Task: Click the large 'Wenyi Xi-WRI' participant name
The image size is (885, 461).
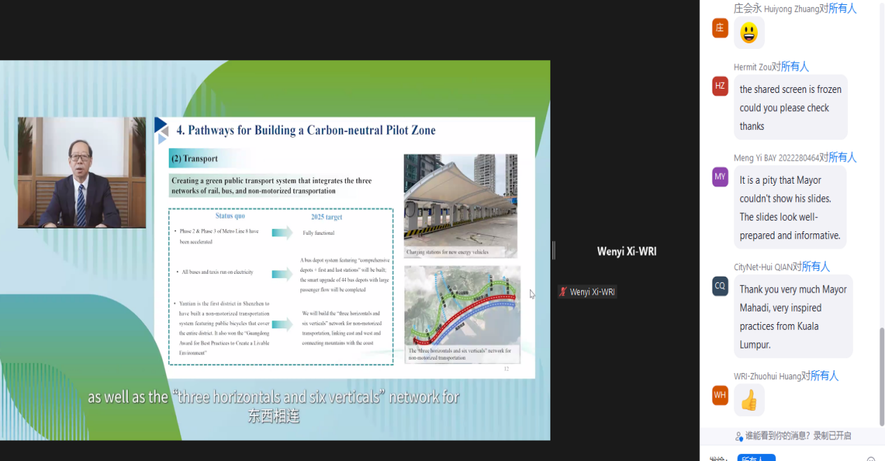Action: [627, 251]
